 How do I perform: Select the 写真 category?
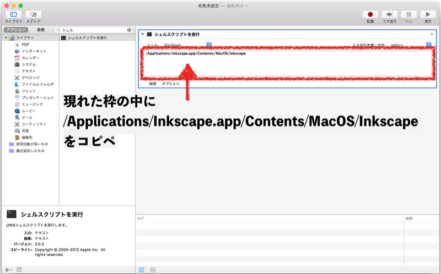pyautogui.click(x=25, y=131)
